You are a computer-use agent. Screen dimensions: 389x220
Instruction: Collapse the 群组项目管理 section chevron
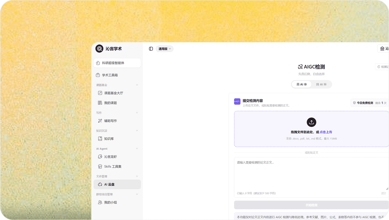pos(137,194)
